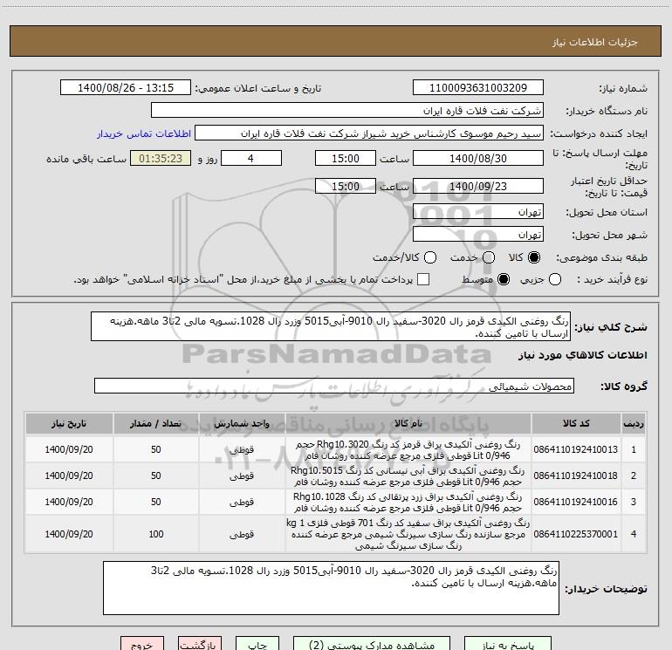
Task: Tick the اسناد خزانه اسلامی payment checkbox
Action: point(423,279)
